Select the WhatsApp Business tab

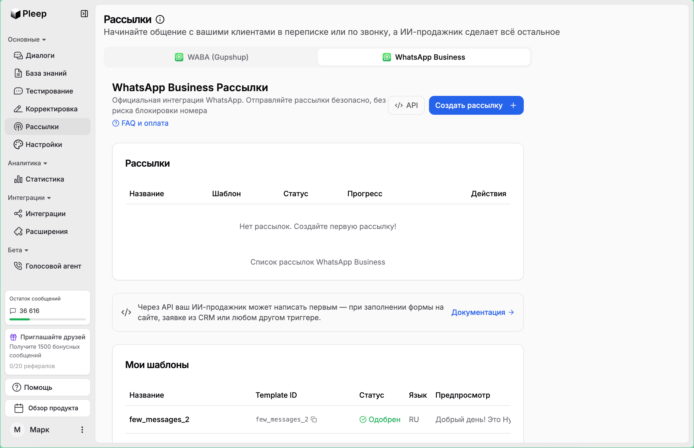tap(424, 57)
